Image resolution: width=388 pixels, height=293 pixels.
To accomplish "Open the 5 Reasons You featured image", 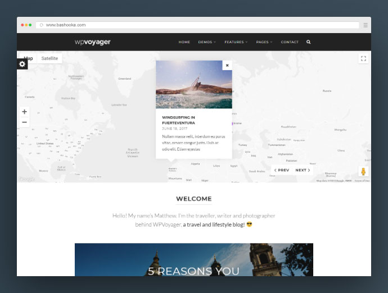I will pyautogui.click(x=194, y=260).
